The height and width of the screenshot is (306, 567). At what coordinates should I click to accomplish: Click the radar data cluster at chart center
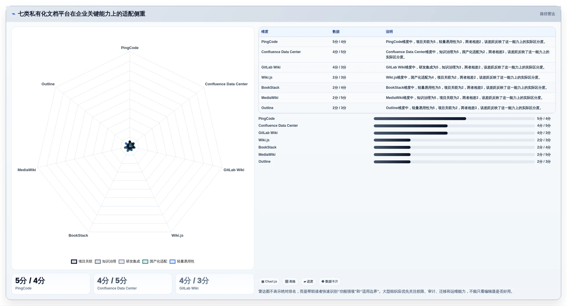pos(130,146)
